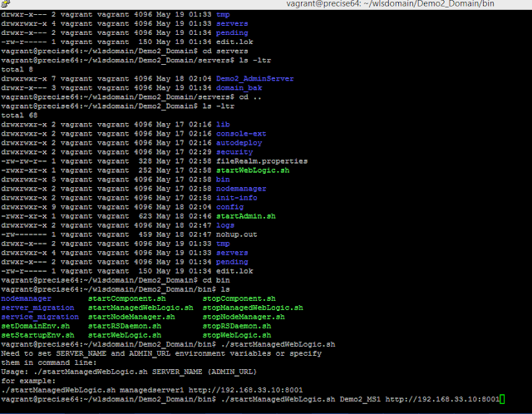Click the startAdmin.sh script name

tap(246, 216)
